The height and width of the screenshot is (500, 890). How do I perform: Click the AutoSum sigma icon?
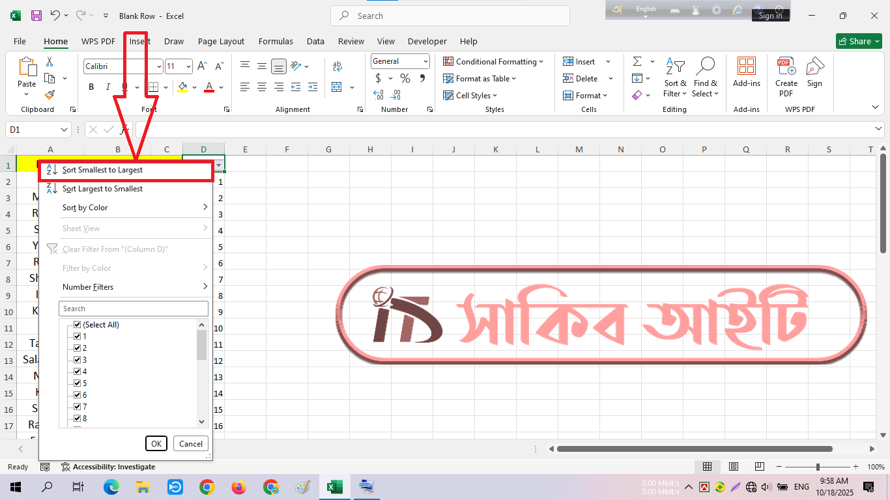pyautogui.click(x=637, y=61)
